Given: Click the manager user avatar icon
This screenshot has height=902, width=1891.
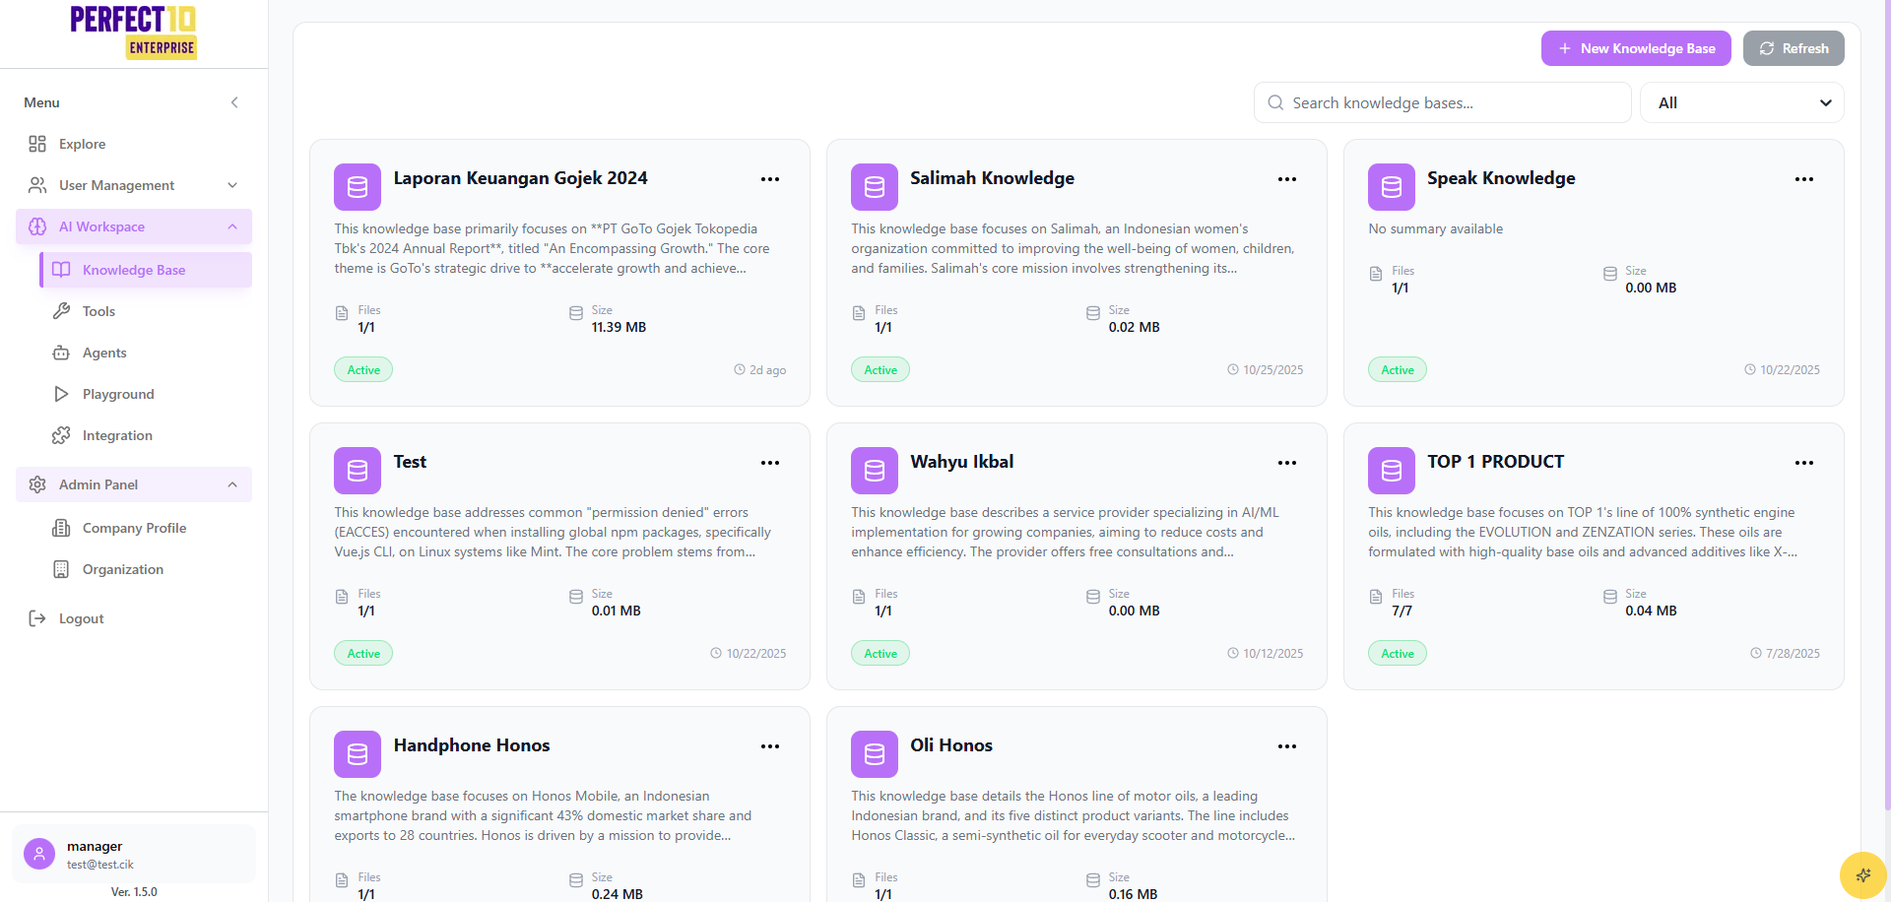Looking at the screenshot, I should (39, 854).
